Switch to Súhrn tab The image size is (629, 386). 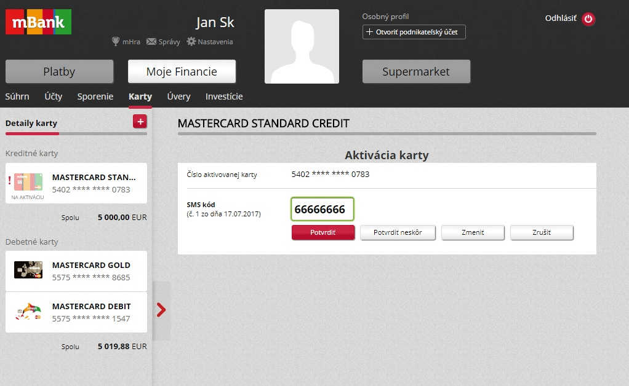click(x=17, y=96)
